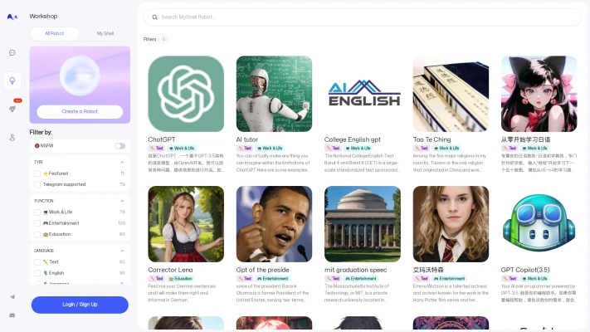Check the Telegram supported checkbox

[37, 184]
